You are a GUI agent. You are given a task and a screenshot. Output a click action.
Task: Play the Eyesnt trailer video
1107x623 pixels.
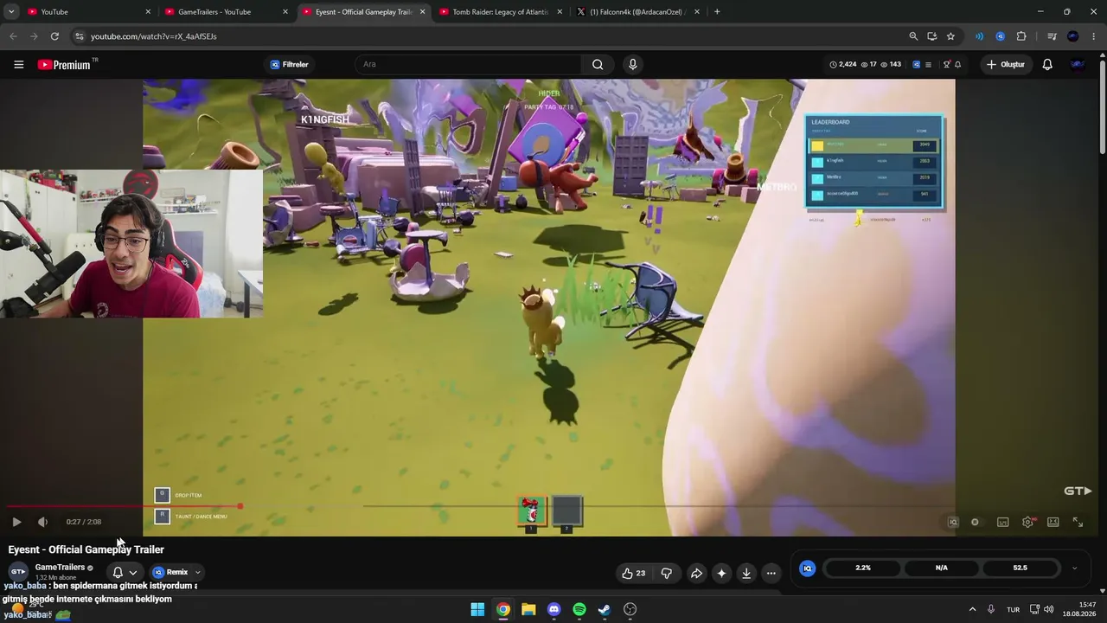pos(16,522)
